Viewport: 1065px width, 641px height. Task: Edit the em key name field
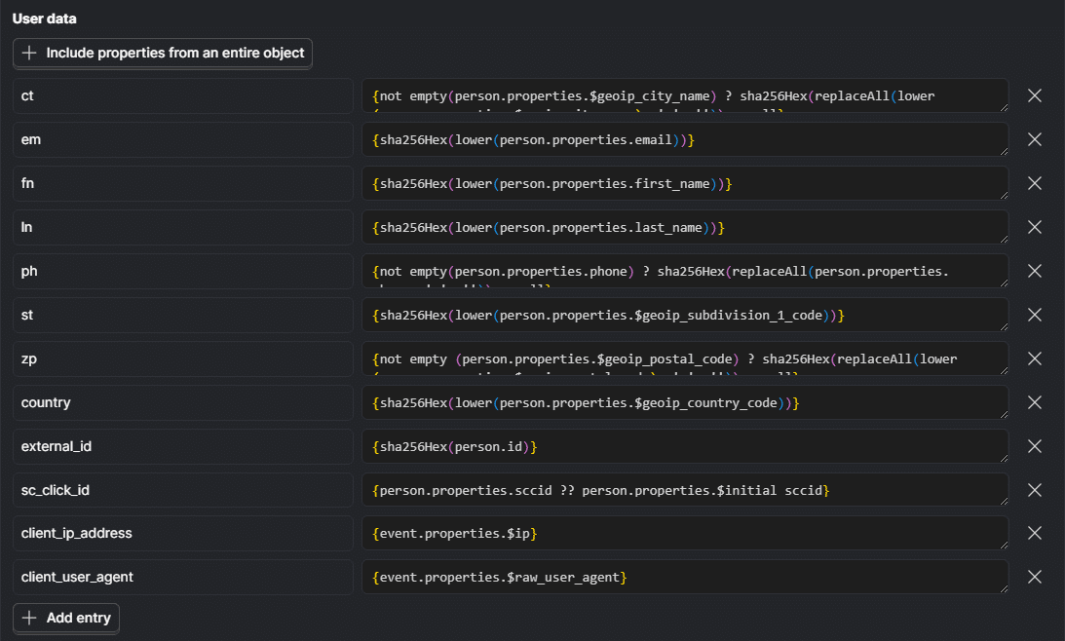point(183,139)
